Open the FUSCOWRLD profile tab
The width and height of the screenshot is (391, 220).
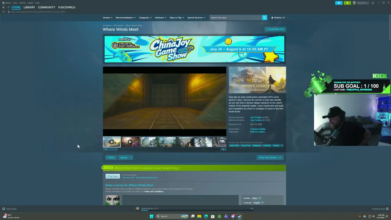click(x=67, y=7)
